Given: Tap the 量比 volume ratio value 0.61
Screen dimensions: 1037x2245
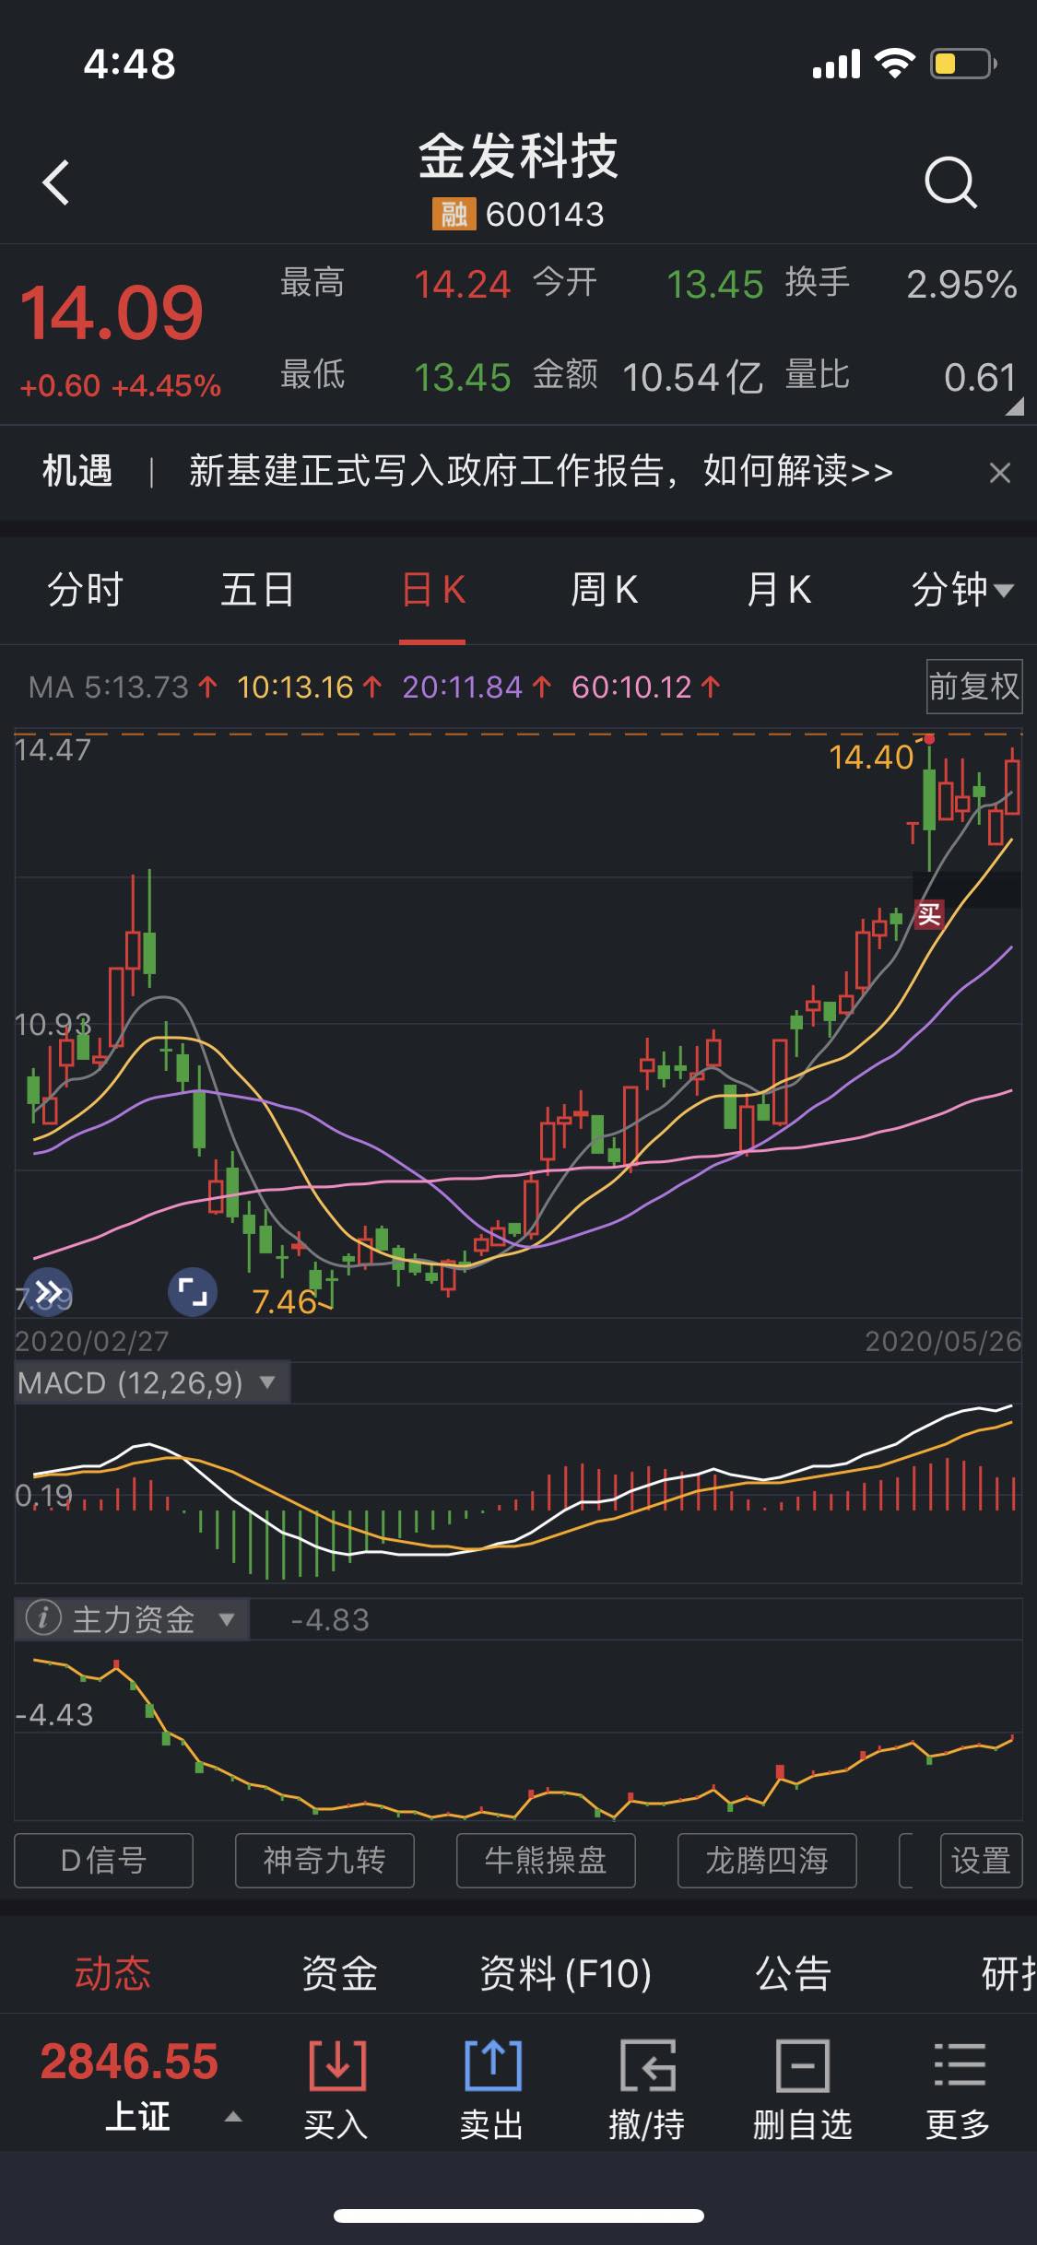Looking at the screenshot, I should pos(980,377).
